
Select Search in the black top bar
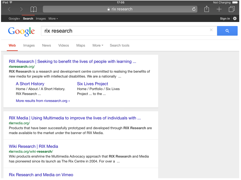(x=28, y=19)
